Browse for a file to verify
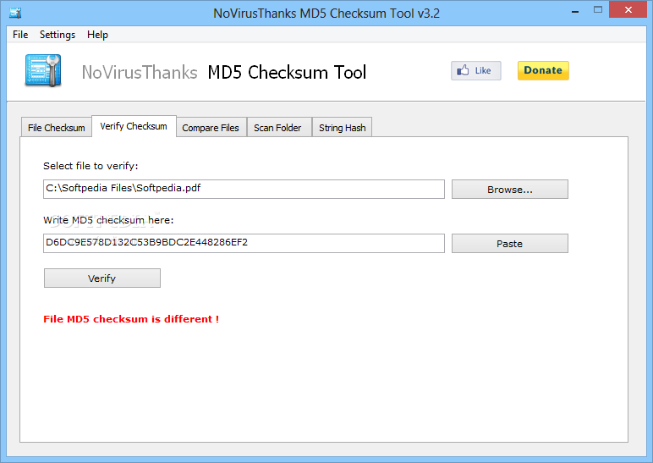This screenshot has height=463, width=653. (x=510, y=190)
